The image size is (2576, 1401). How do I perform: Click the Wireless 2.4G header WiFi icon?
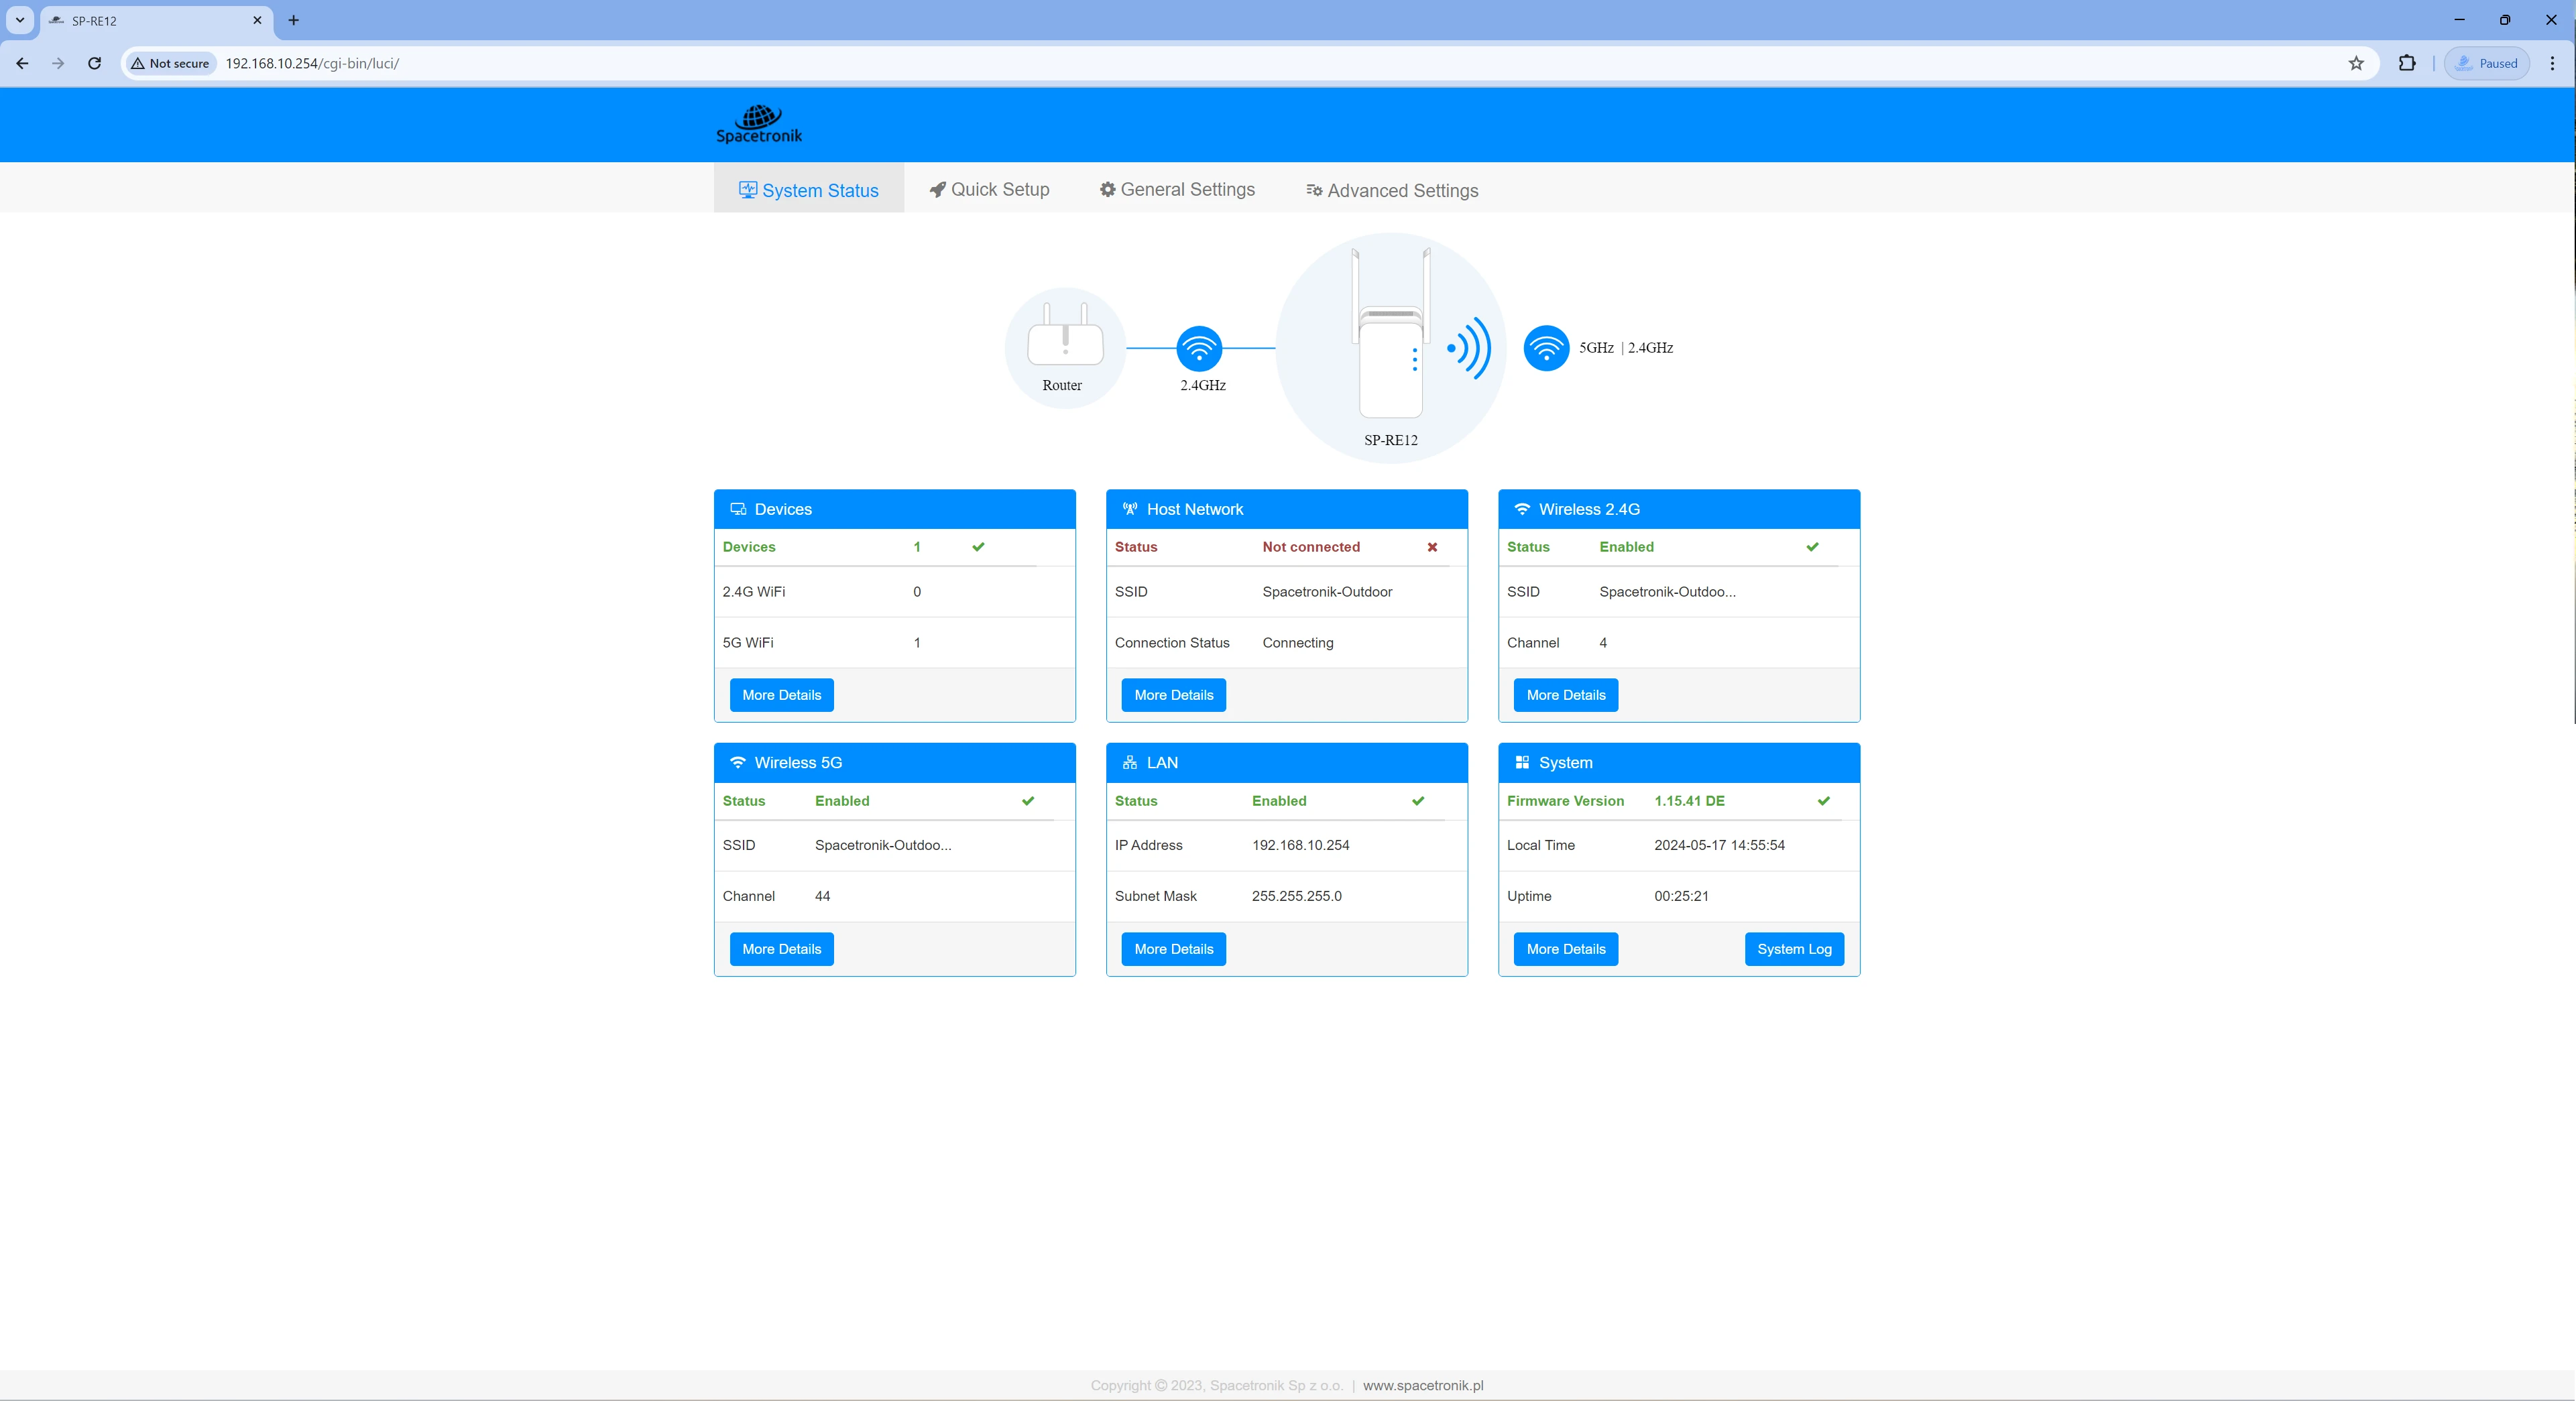(x=1522, y=509)
